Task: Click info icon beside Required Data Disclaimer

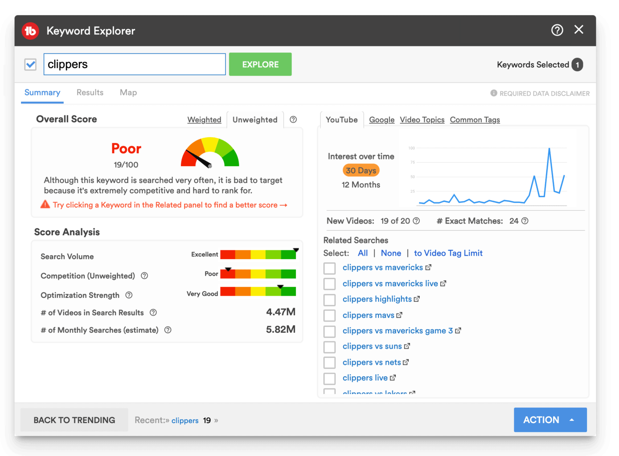Action: 494,93
